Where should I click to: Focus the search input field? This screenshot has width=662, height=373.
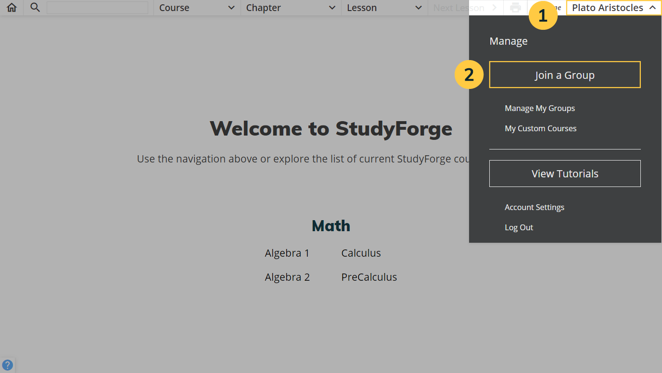pos(97,8)
